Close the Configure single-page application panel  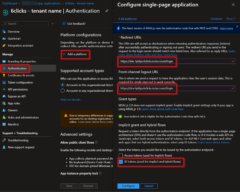[233, 5]
